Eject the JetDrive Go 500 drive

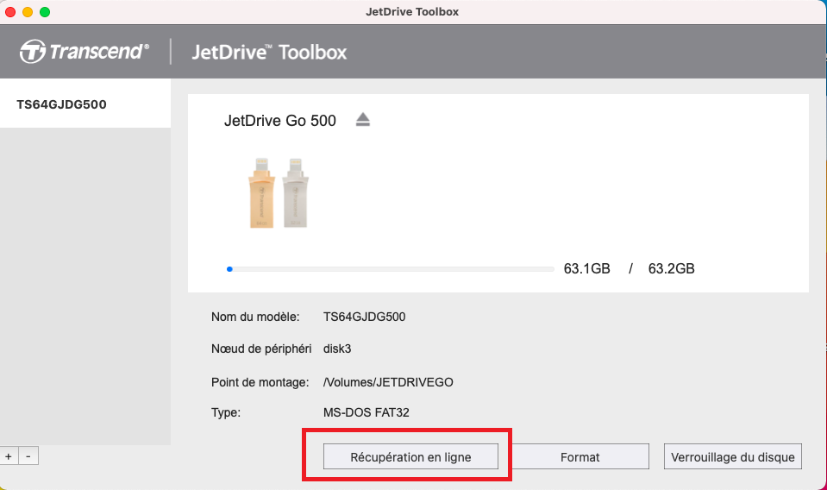pos(362,120)
